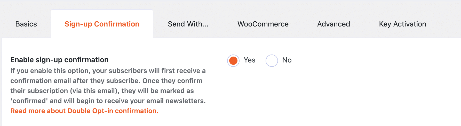The width and height of the screenshot is (461, 126).
Task: Click line starting "their subscription (via this email)"
Action: [x=102, y=91]
